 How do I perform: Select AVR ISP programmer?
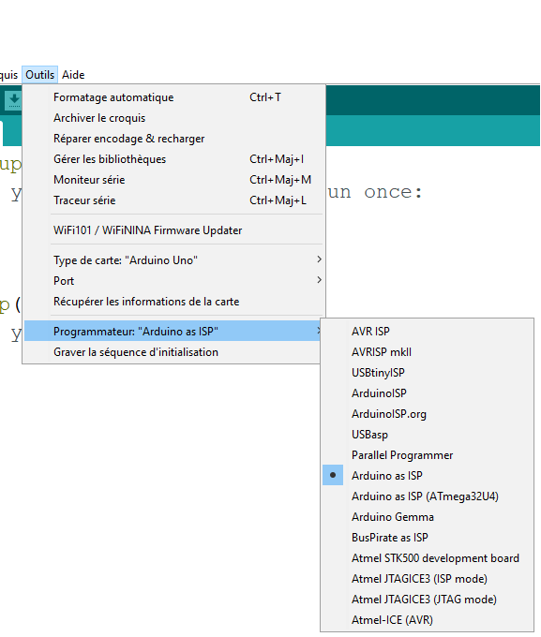tap(428, 332)
